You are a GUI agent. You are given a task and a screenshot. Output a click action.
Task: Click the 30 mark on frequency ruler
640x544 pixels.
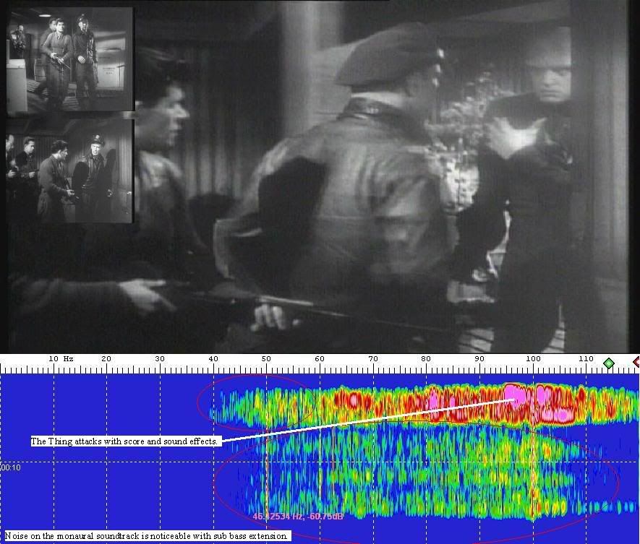(159, 359)
